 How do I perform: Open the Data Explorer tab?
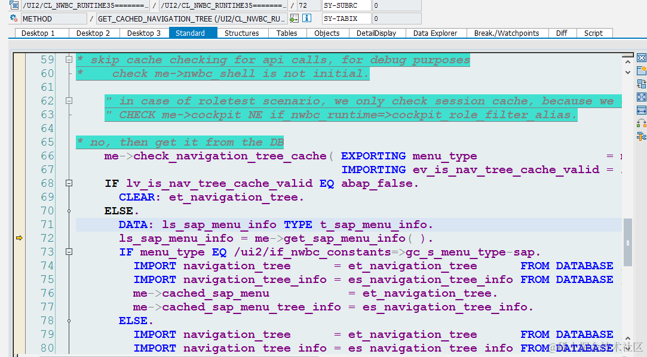[x=436, y=33]
